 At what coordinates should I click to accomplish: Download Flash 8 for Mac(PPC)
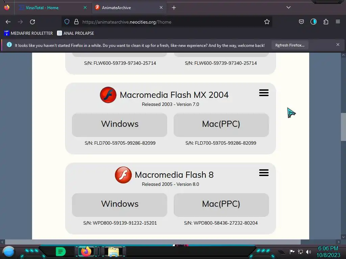pyautogui.click(x=221, y=205)
